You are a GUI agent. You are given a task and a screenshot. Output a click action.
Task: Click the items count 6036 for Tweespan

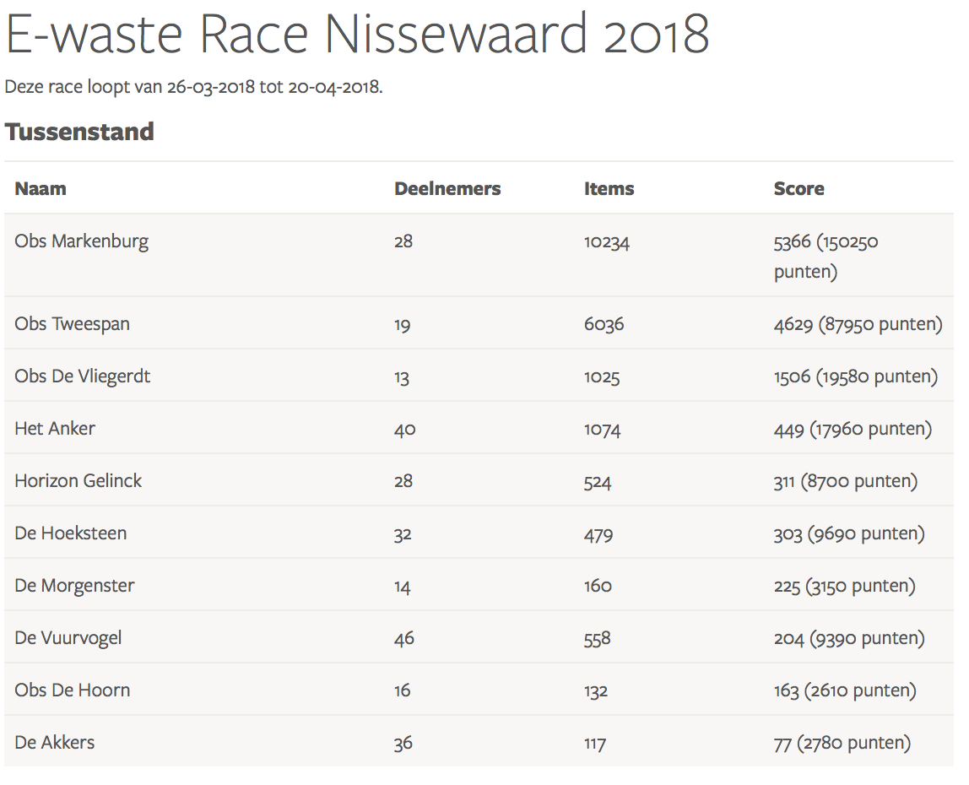[x=604, y=325]
